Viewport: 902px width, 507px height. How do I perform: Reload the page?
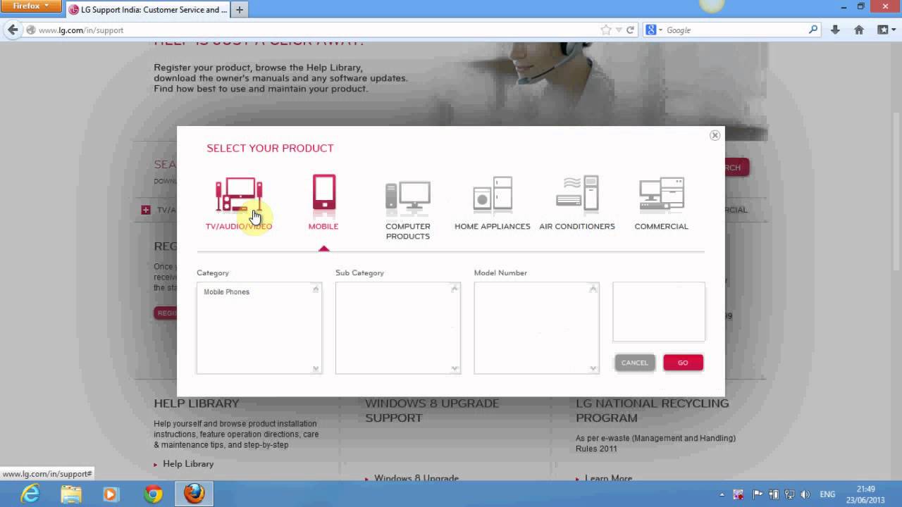[631, 30]
